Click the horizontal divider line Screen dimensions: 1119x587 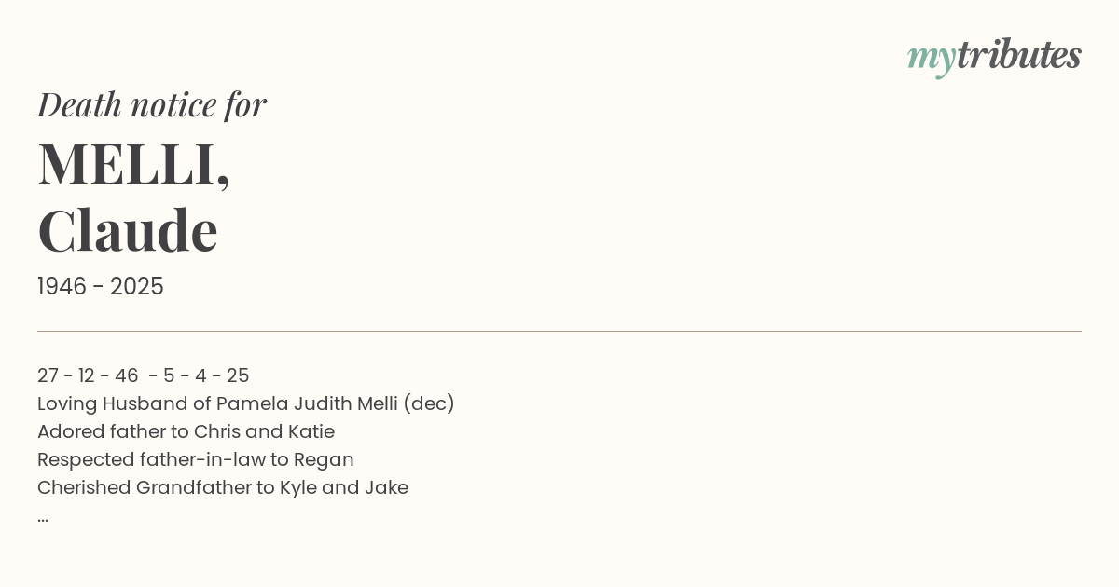click(x=559, y=331)
